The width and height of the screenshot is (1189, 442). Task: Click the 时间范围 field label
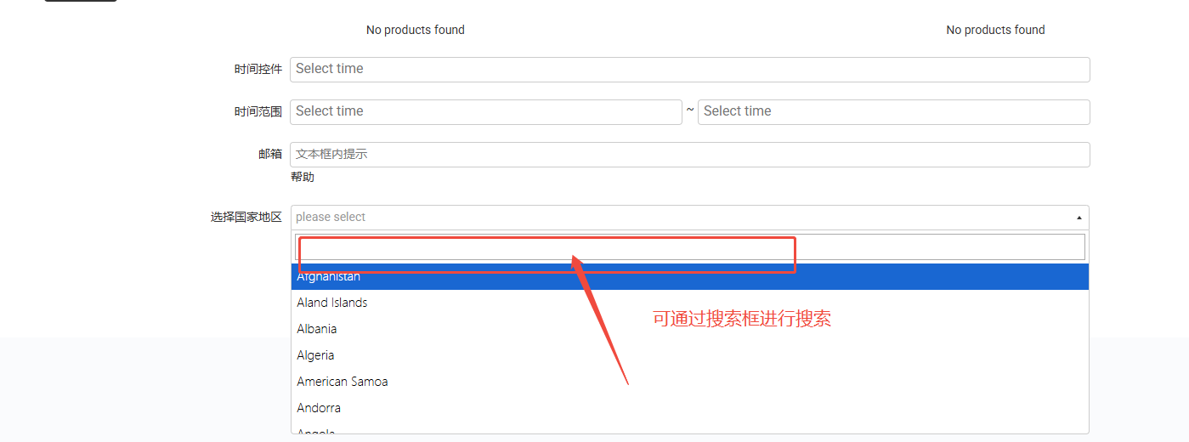click(258, 112)
